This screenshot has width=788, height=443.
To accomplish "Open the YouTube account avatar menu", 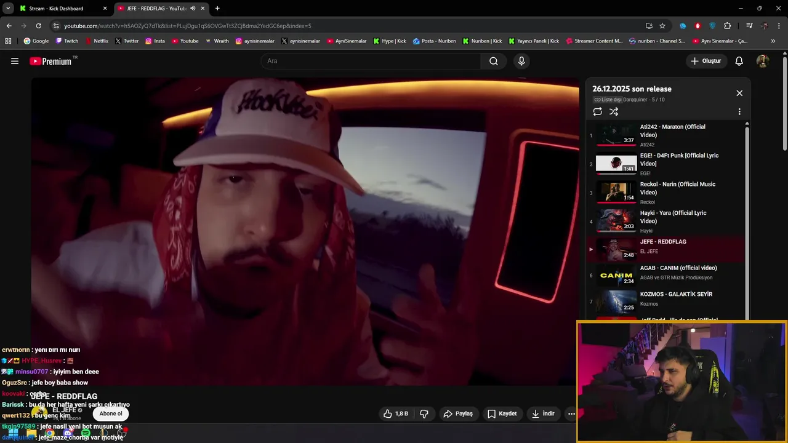I will pyautogui.click(x=763, y=61).
